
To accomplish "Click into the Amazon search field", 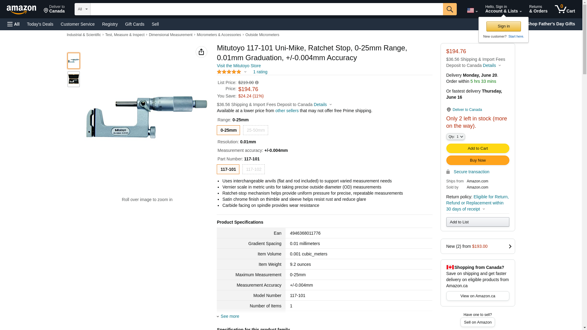I will tap(266, 9).
